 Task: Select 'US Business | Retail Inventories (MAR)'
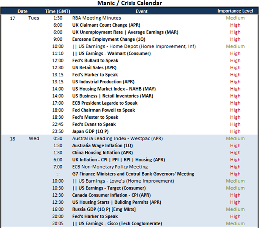113,96
